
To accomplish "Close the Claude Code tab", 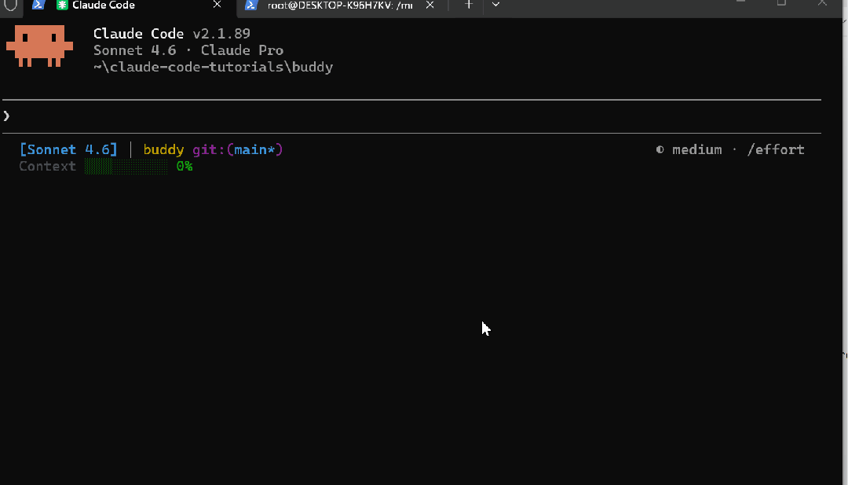I will coord(217,5).
